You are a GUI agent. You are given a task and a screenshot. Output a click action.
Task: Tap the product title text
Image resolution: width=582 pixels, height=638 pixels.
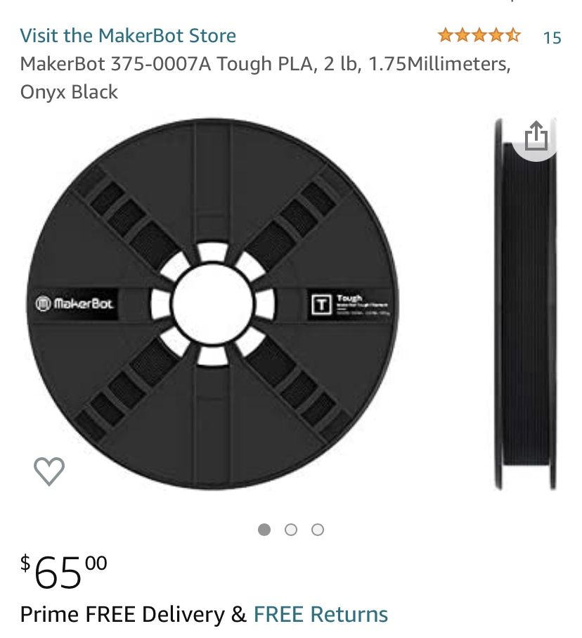pyautogui.click(x=265, y=77)
